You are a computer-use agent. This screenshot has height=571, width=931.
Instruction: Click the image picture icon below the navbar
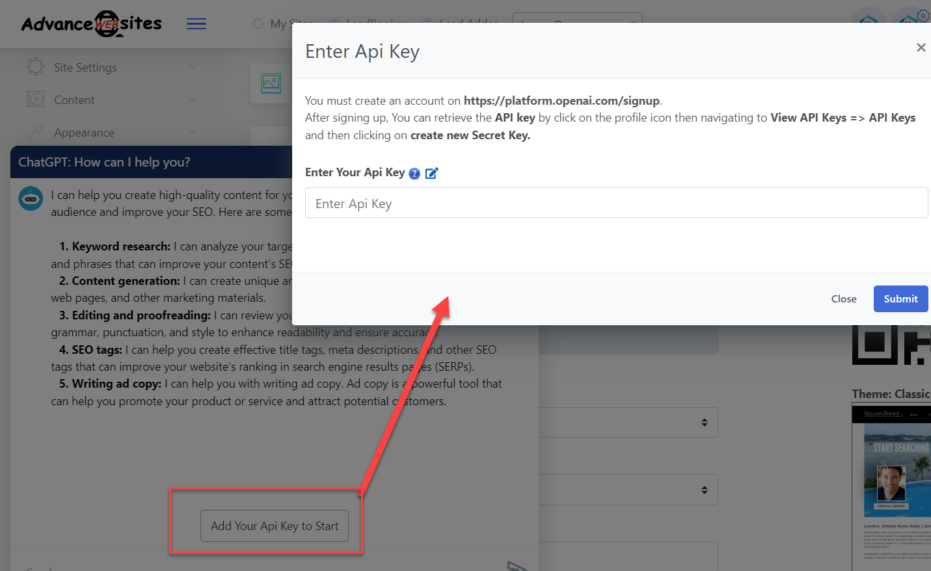pyautogui.click(x=271, y=83)
